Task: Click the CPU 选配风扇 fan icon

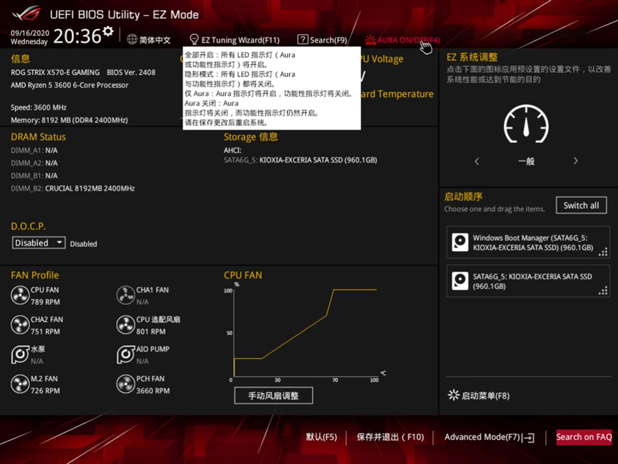Action: click(x=126, y=325)
